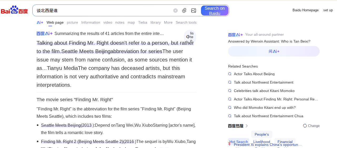
Task: Click magnifier icon beside Actor Talks About Beijing
Action: (x=230, y=74)
